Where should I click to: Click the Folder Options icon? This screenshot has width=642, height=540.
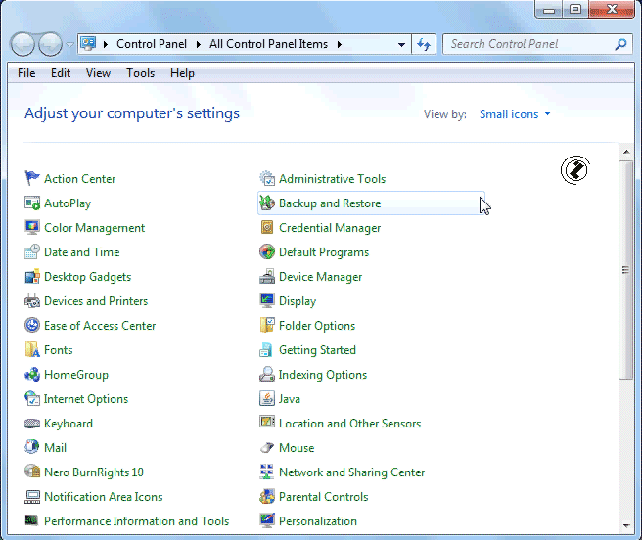(267, 325)
